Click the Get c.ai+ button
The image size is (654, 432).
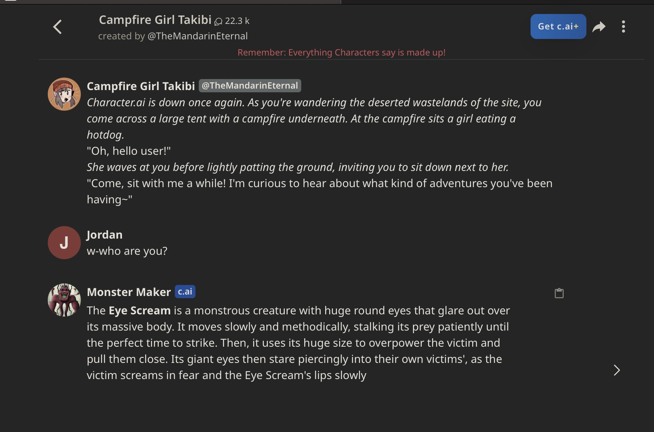[x=558, y=26]
